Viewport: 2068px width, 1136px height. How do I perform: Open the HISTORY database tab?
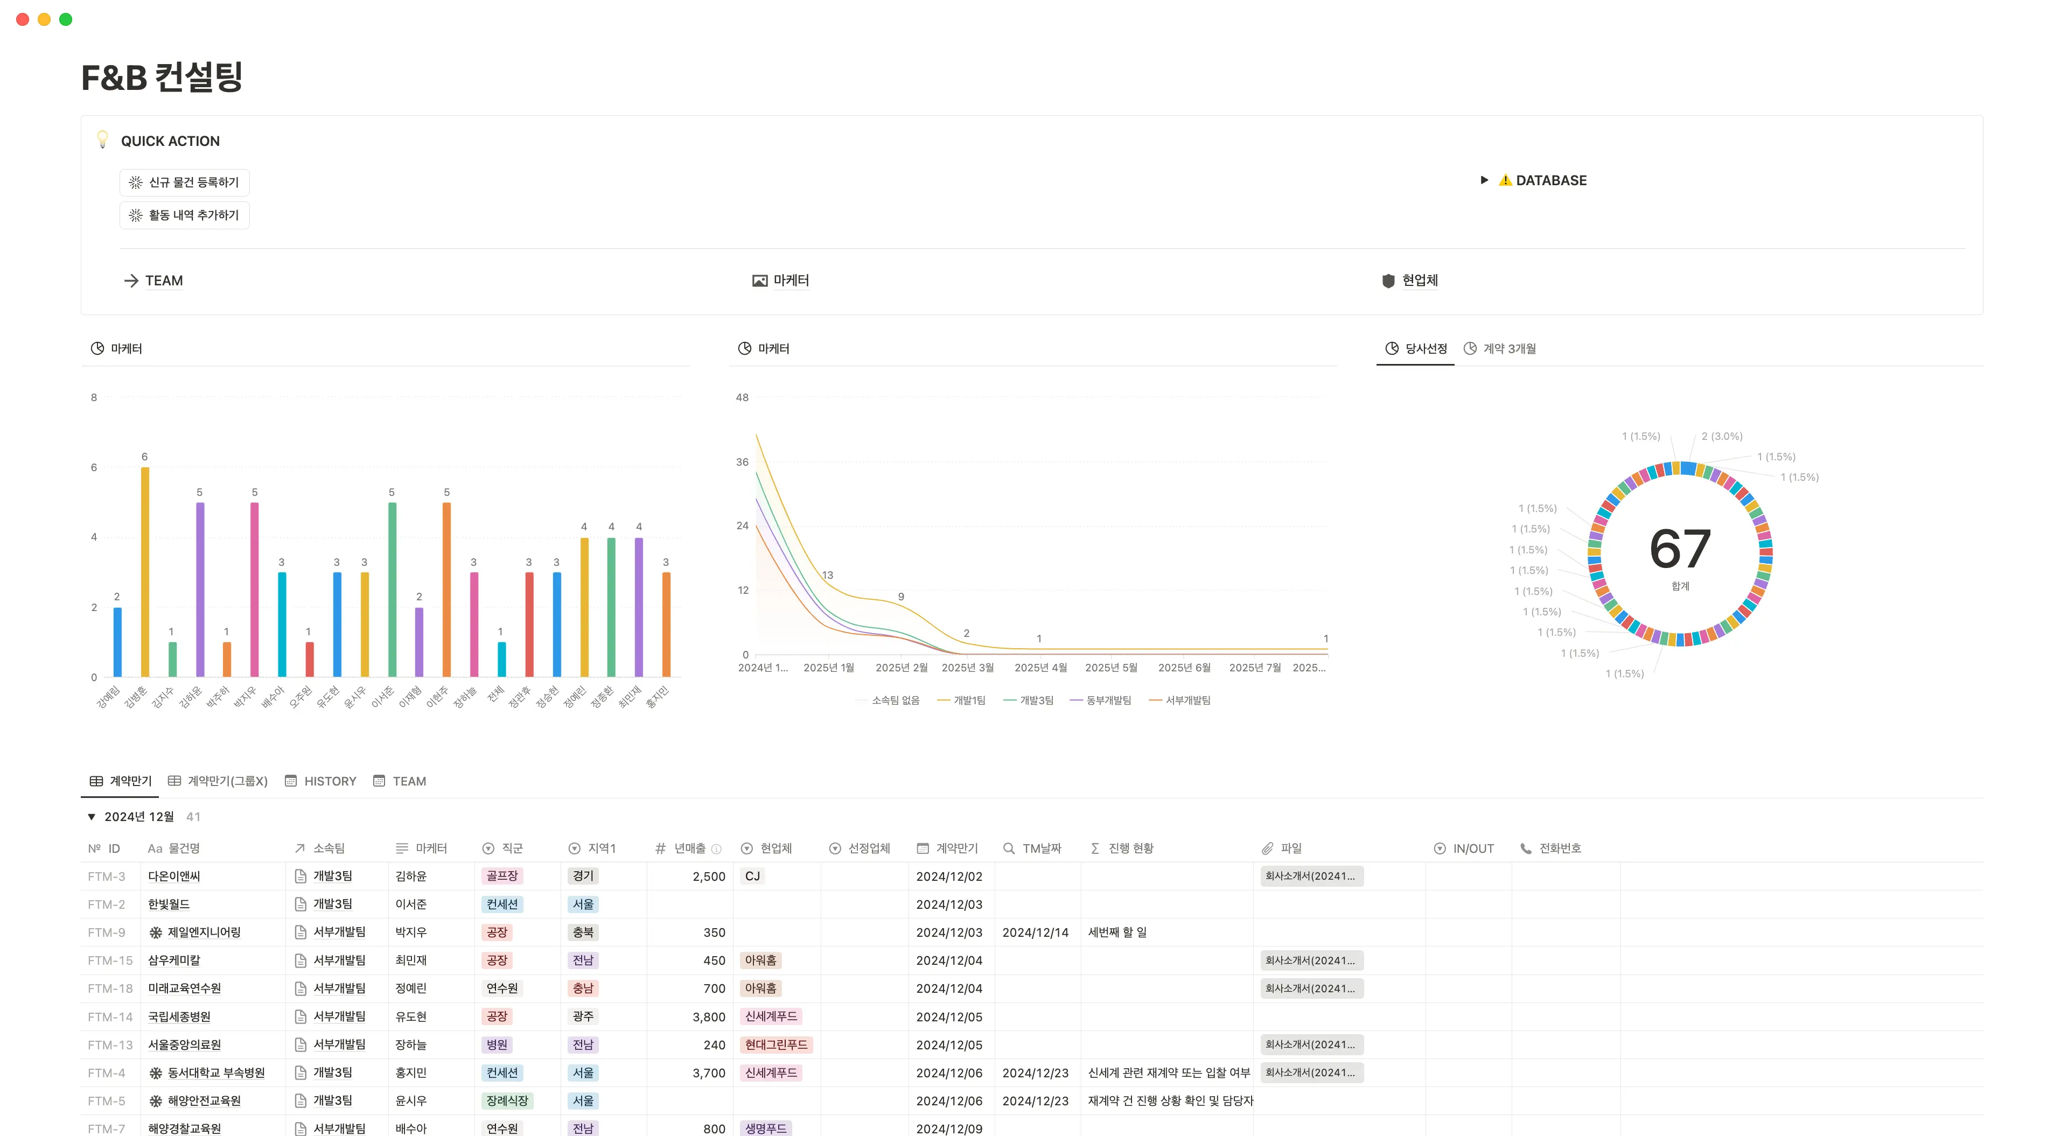tap(320, 781)
